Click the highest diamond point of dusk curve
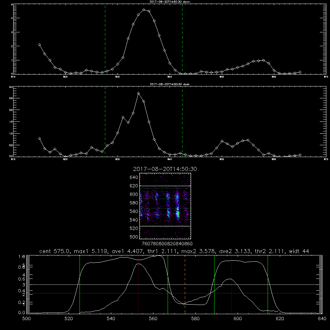This screenshot has height=330, width=330. point(138,93)
